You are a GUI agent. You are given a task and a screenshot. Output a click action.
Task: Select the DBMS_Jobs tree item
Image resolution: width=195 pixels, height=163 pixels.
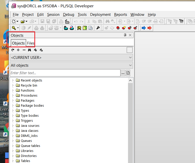coord(29,136)
